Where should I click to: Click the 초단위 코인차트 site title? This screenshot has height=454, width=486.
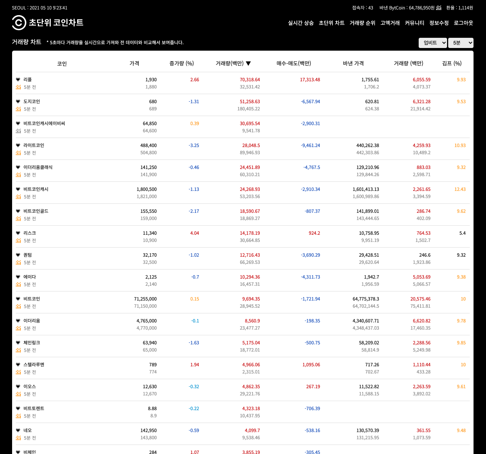pos(56,23)
